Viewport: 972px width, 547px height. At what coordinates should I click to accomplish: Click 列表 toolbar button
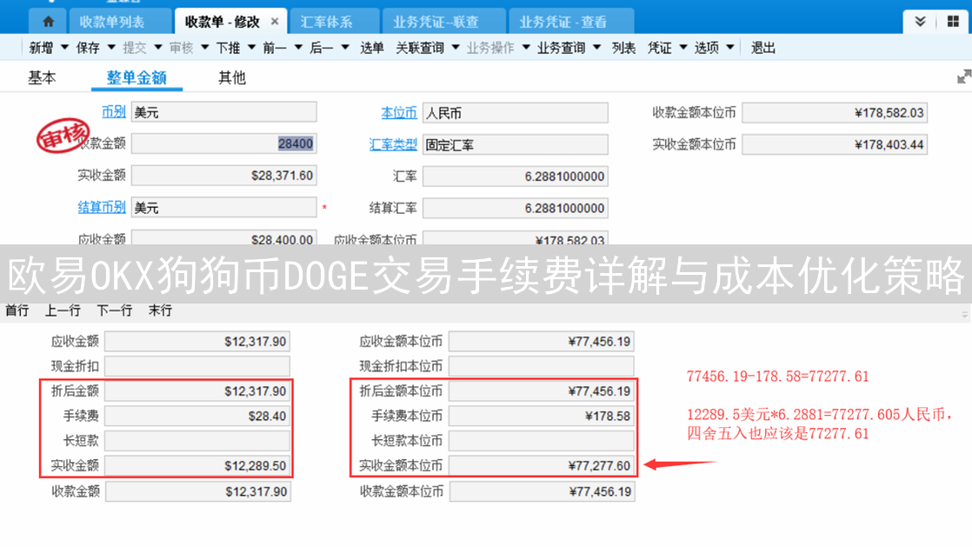[x=623, y=48]
